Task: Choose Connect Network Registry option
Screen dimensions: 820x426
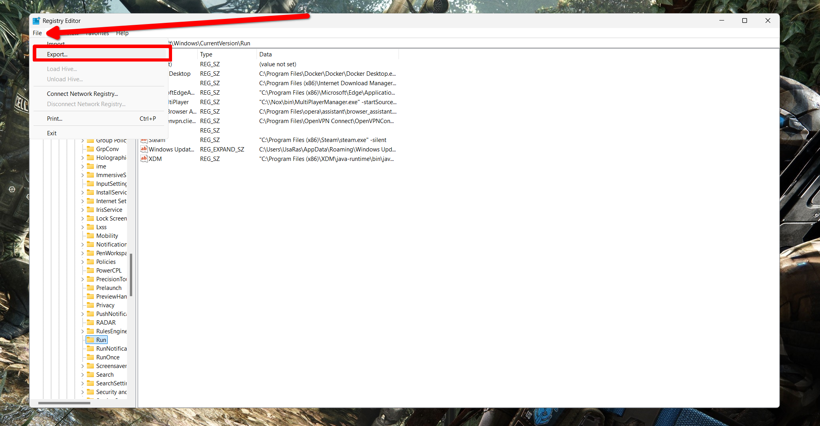Action: pyautogui.click(x=82, y=93)
